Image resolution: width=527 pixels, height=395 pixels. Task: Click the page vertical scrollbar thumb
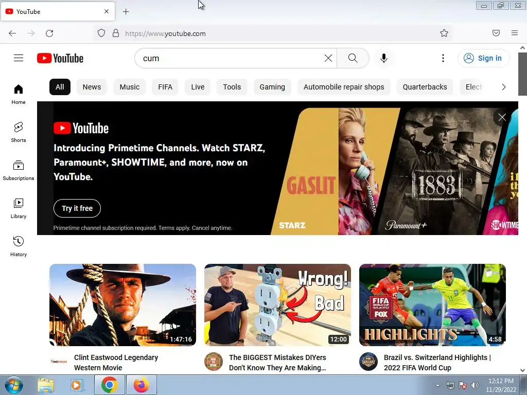[523, 74]
